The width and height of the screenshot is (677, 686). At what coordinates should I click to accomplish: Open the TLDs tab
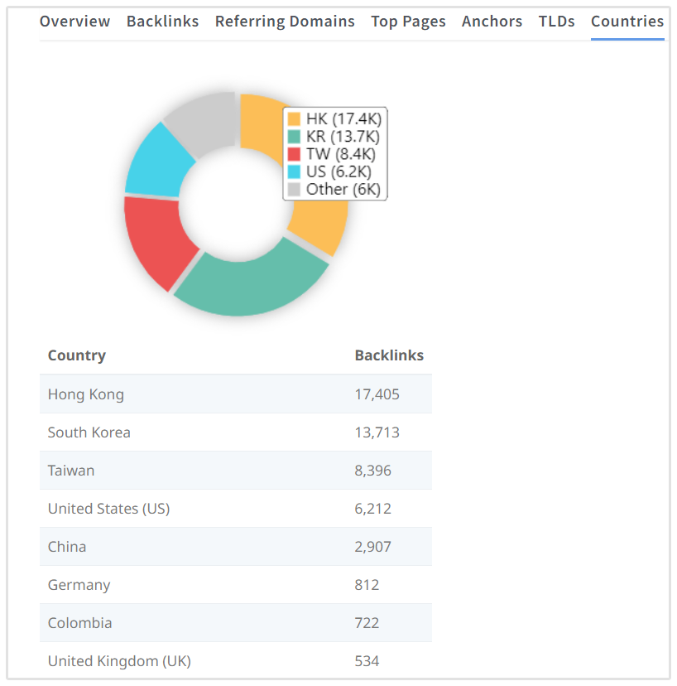pos(556,22)
